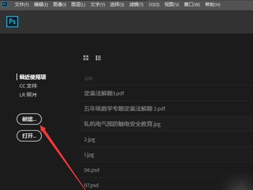253x190 pixels.
Task: Open the 文件(F) menu
Action: [x=22, y=4]
